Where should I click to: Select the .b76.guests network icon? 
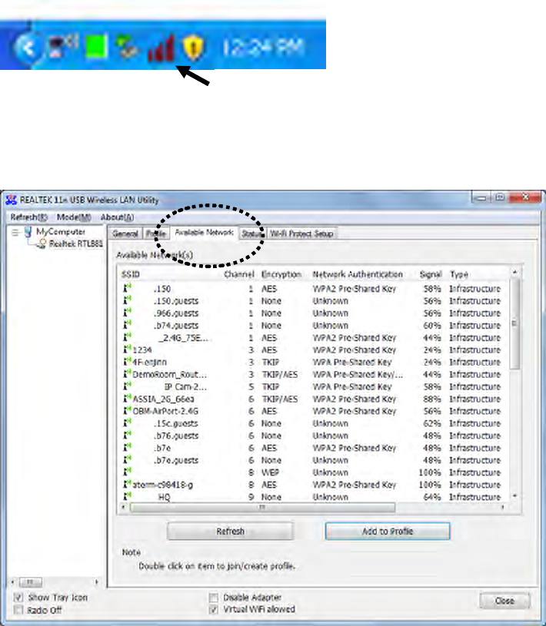127,436
